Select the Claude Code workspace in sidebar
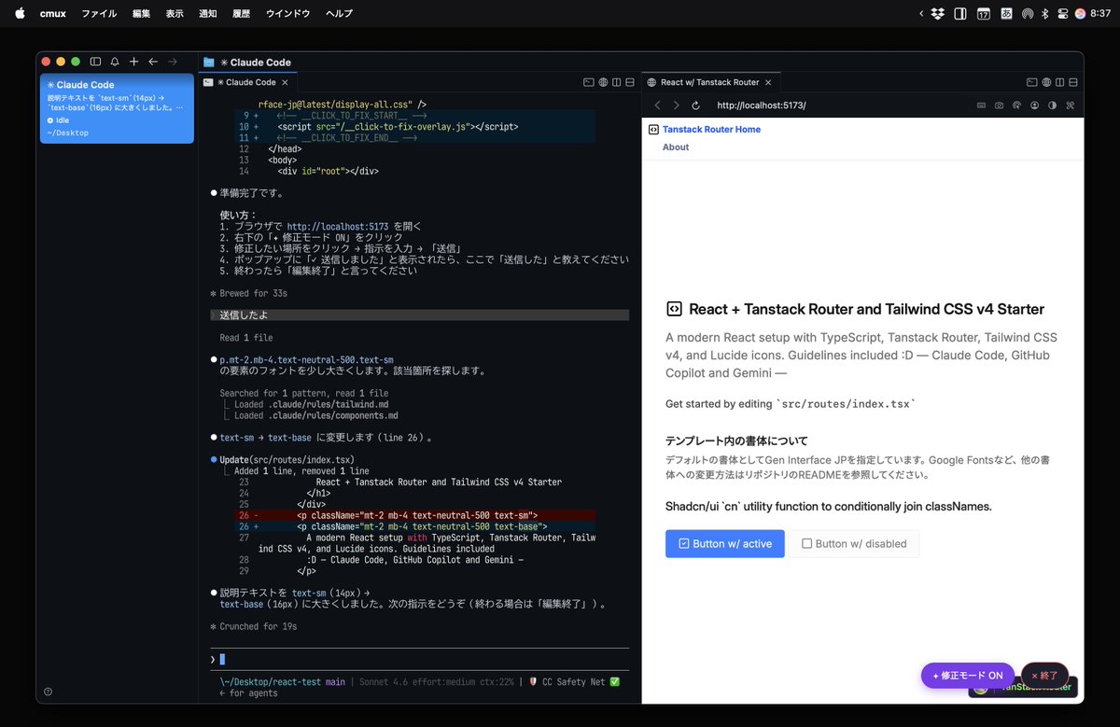 pyautogui.click(x=117, y=108)
